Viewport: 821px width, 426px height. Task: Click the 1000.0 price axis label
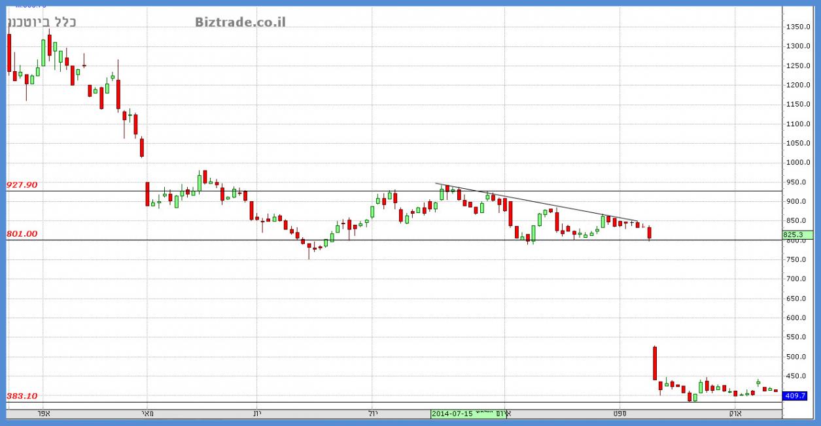point(799,163)
